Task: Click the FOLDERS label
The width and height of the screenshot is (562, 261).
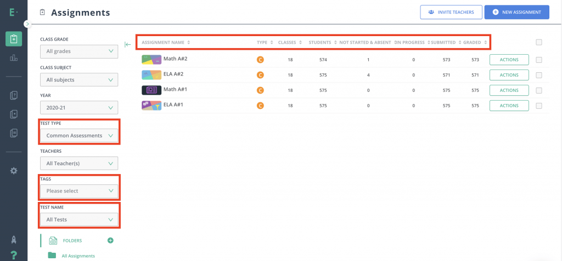Action: (x=72, y=241)
